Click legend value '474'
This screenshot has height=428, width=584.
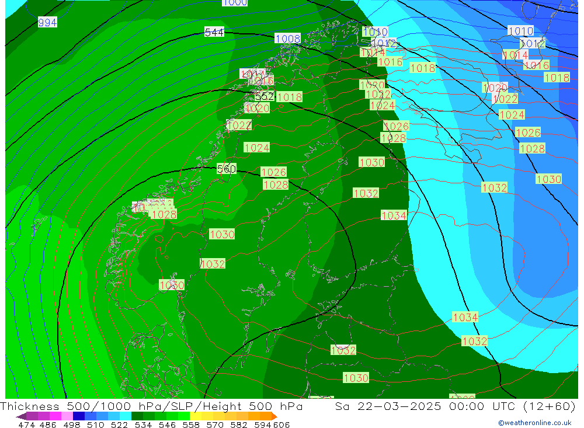(26, 424)
